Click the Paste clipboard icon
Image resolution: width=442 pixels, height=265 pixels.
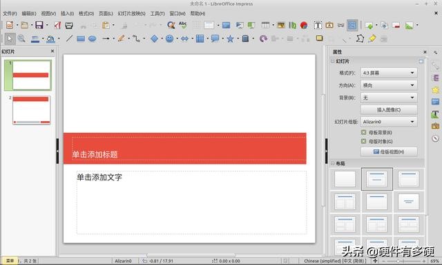(106, 25)
